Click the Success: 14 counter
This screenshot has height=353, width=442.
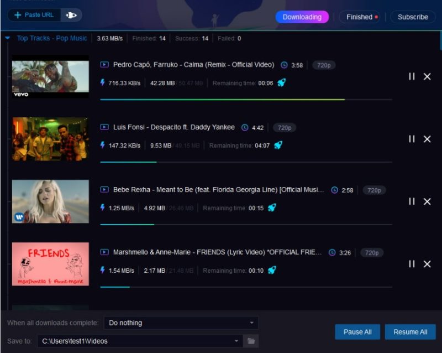(191, 38)
